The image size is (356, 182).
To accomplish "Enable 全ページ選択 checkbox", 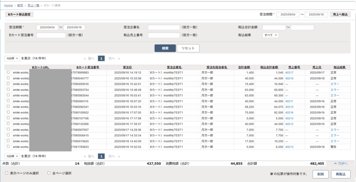I will [49, 173].
